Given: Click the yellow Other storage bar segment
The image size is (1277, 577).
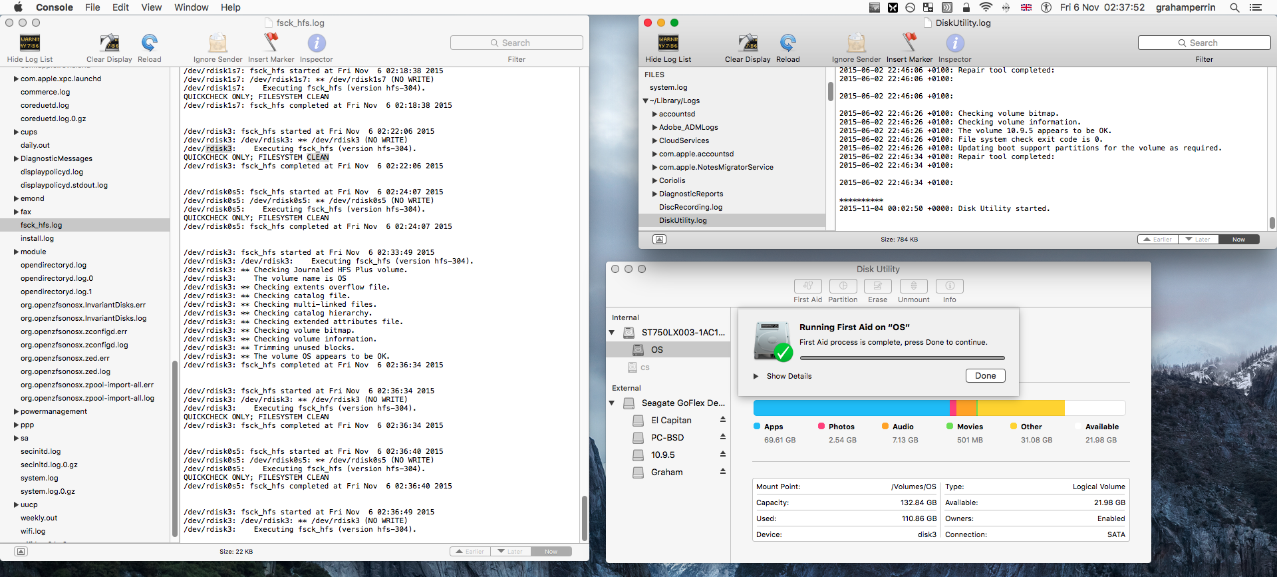Looking at the screenshot, I should tap(1021, 408).
